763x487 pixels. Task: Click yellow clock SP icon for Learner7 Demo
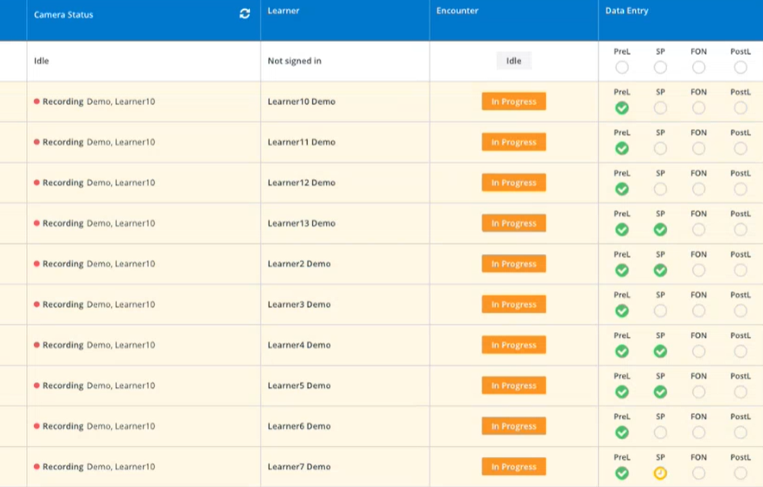(660, 473)
